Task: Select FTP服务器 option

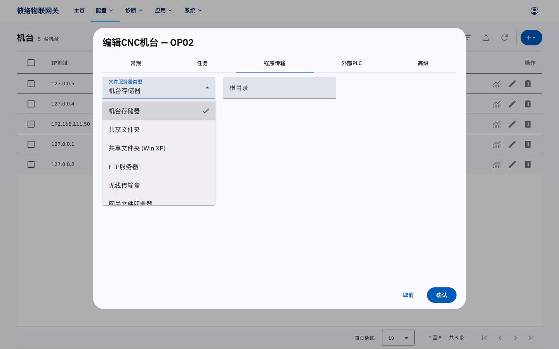Action: [159, 167]
